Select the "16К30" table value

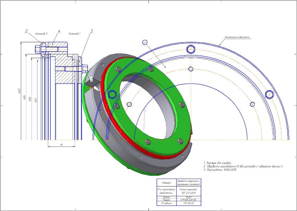point(189,197)
